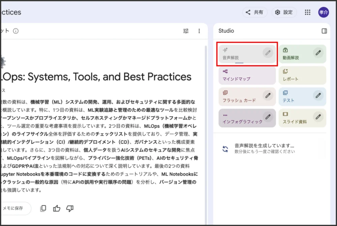This screenshot has width=337, height=226.
Task: Click the edit pencil on テスト card
Action: [x=318, y=95]
